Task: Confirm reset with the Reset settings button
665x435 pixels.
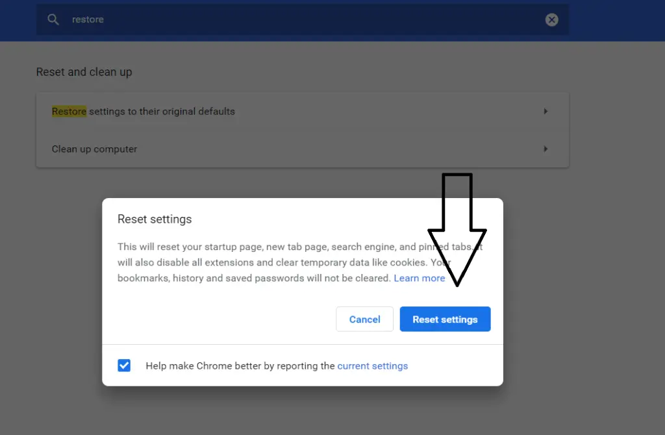Action: [445, 319]
